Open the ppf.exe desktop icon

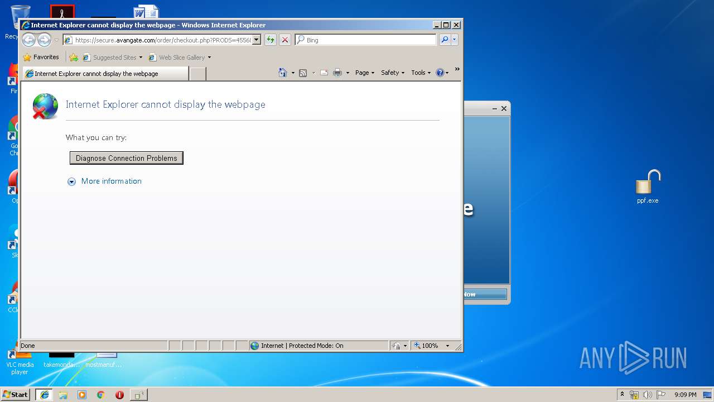(x=648, y=187)
